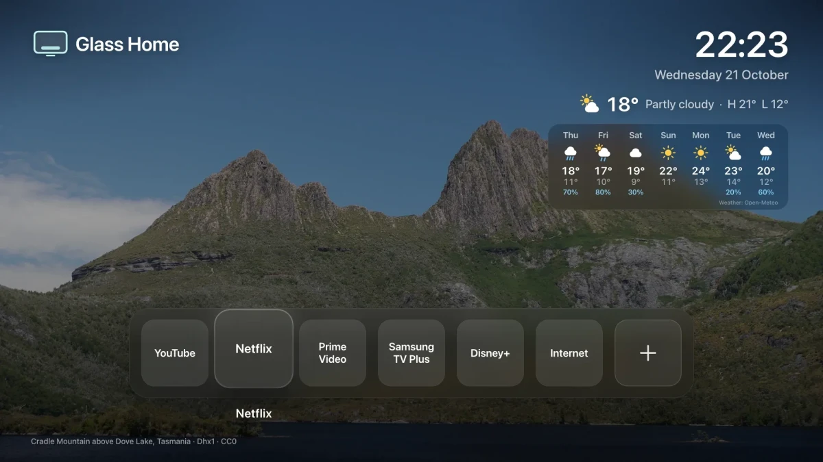Click the "Wed" day label
Screen dimensions: 823x462
766,136
